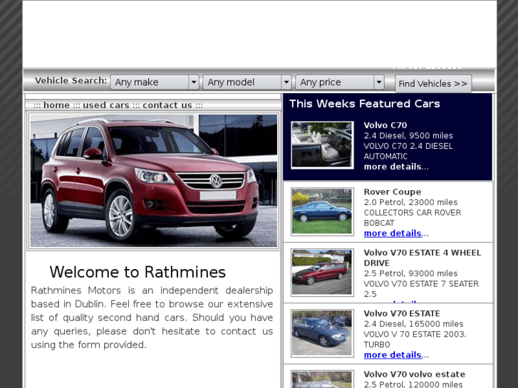Open blue Volvo V70 ESTATE diesel thumbnail
Image resolution: width=518 pixels, height=388 pixels.
[322, 333]
